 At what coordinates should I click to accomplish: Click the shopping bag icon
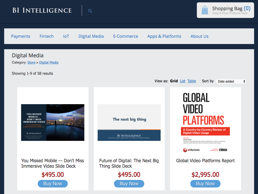[205, 10]
